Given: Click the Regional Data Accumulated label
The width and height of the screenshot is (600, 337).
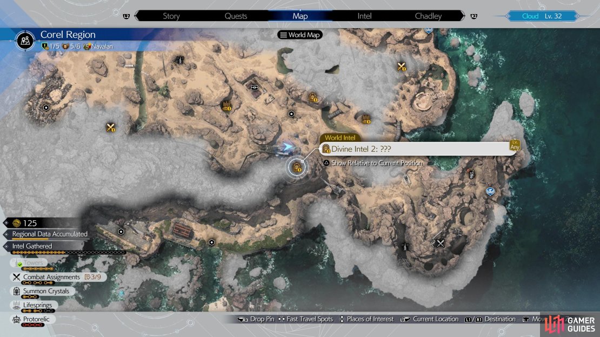Looking at the screenshot, I should (50, 234).
